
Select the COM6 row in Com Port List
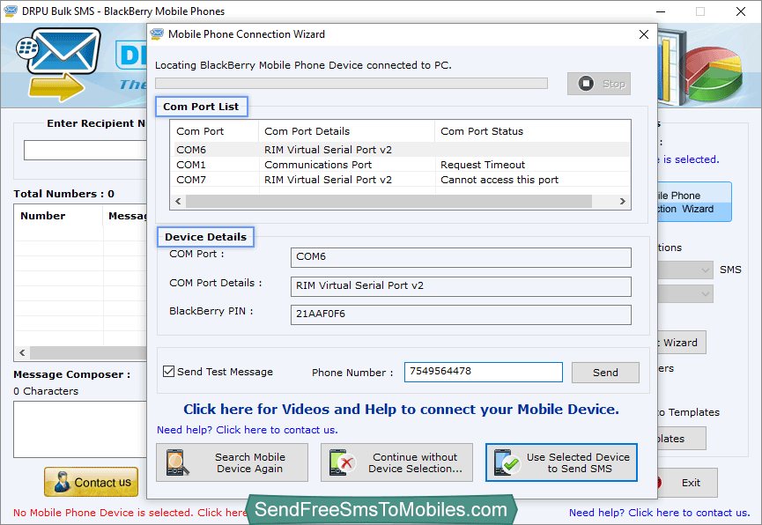[x=401, y=150]
